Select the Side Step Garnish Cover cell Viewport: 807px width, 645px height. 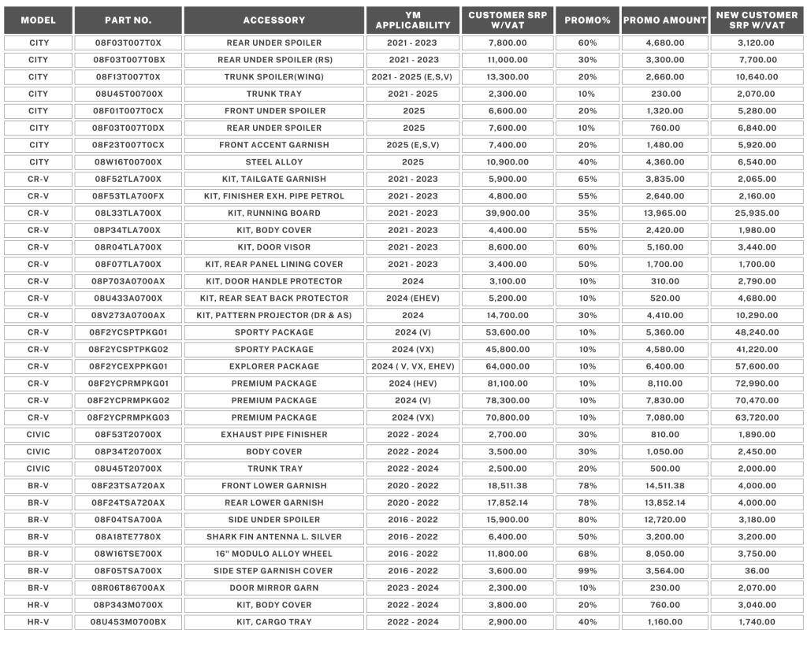[274, 571]
